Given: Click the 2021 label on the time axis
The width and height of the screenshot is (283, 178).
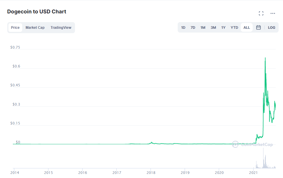Looking at the screenshot, I should click(x=253, y=173).
